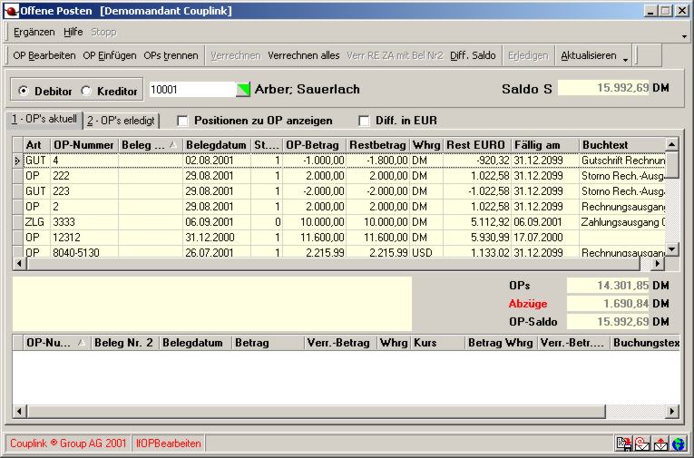Switch to the 2 - OP's erledigt tab
This screenshot has width=694, height=458.
[x=121, y=121]
